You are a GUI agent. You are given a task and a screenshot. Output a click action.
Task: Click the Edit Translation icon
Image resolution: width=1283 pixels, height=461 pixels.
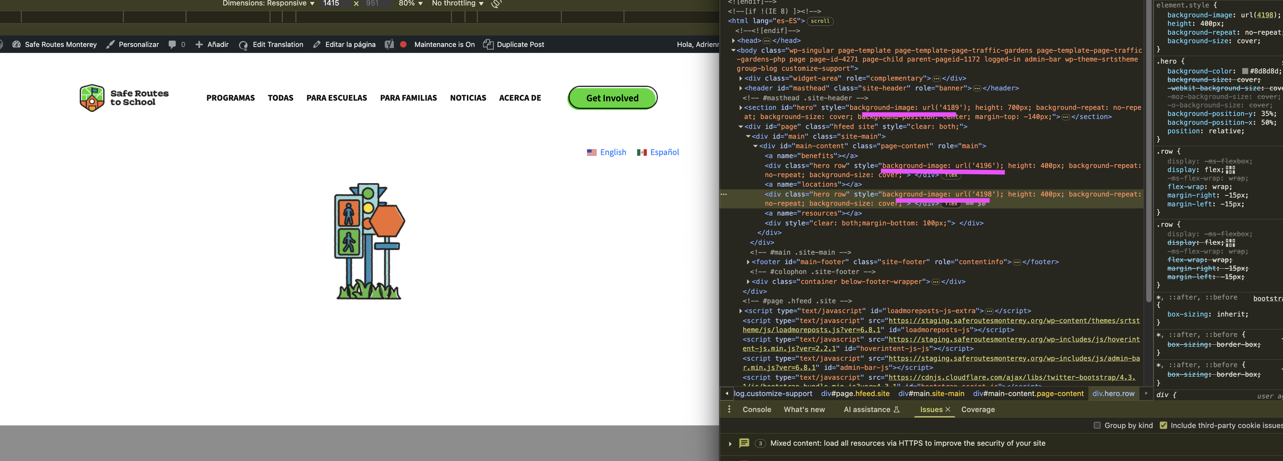(x=243, y=45)
